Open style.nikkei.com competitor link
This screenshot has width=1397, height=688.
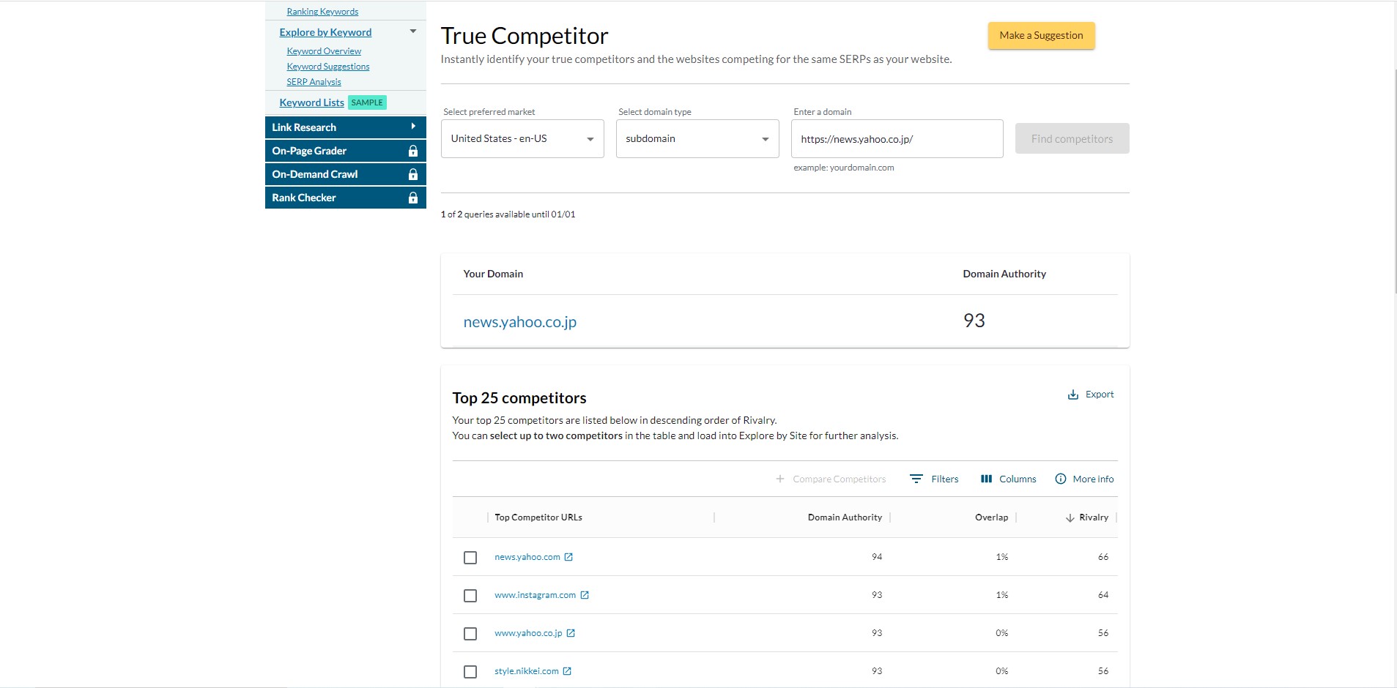[527, 671]
